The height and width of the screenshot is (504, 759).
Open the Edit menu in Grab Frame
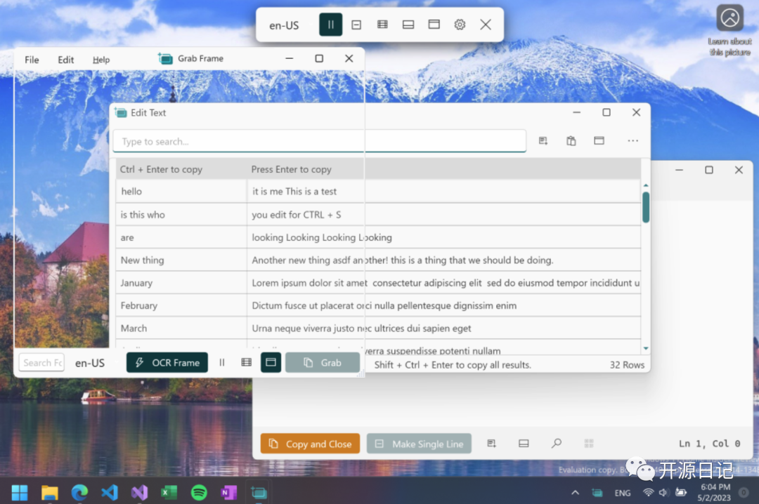coord(65,60)
